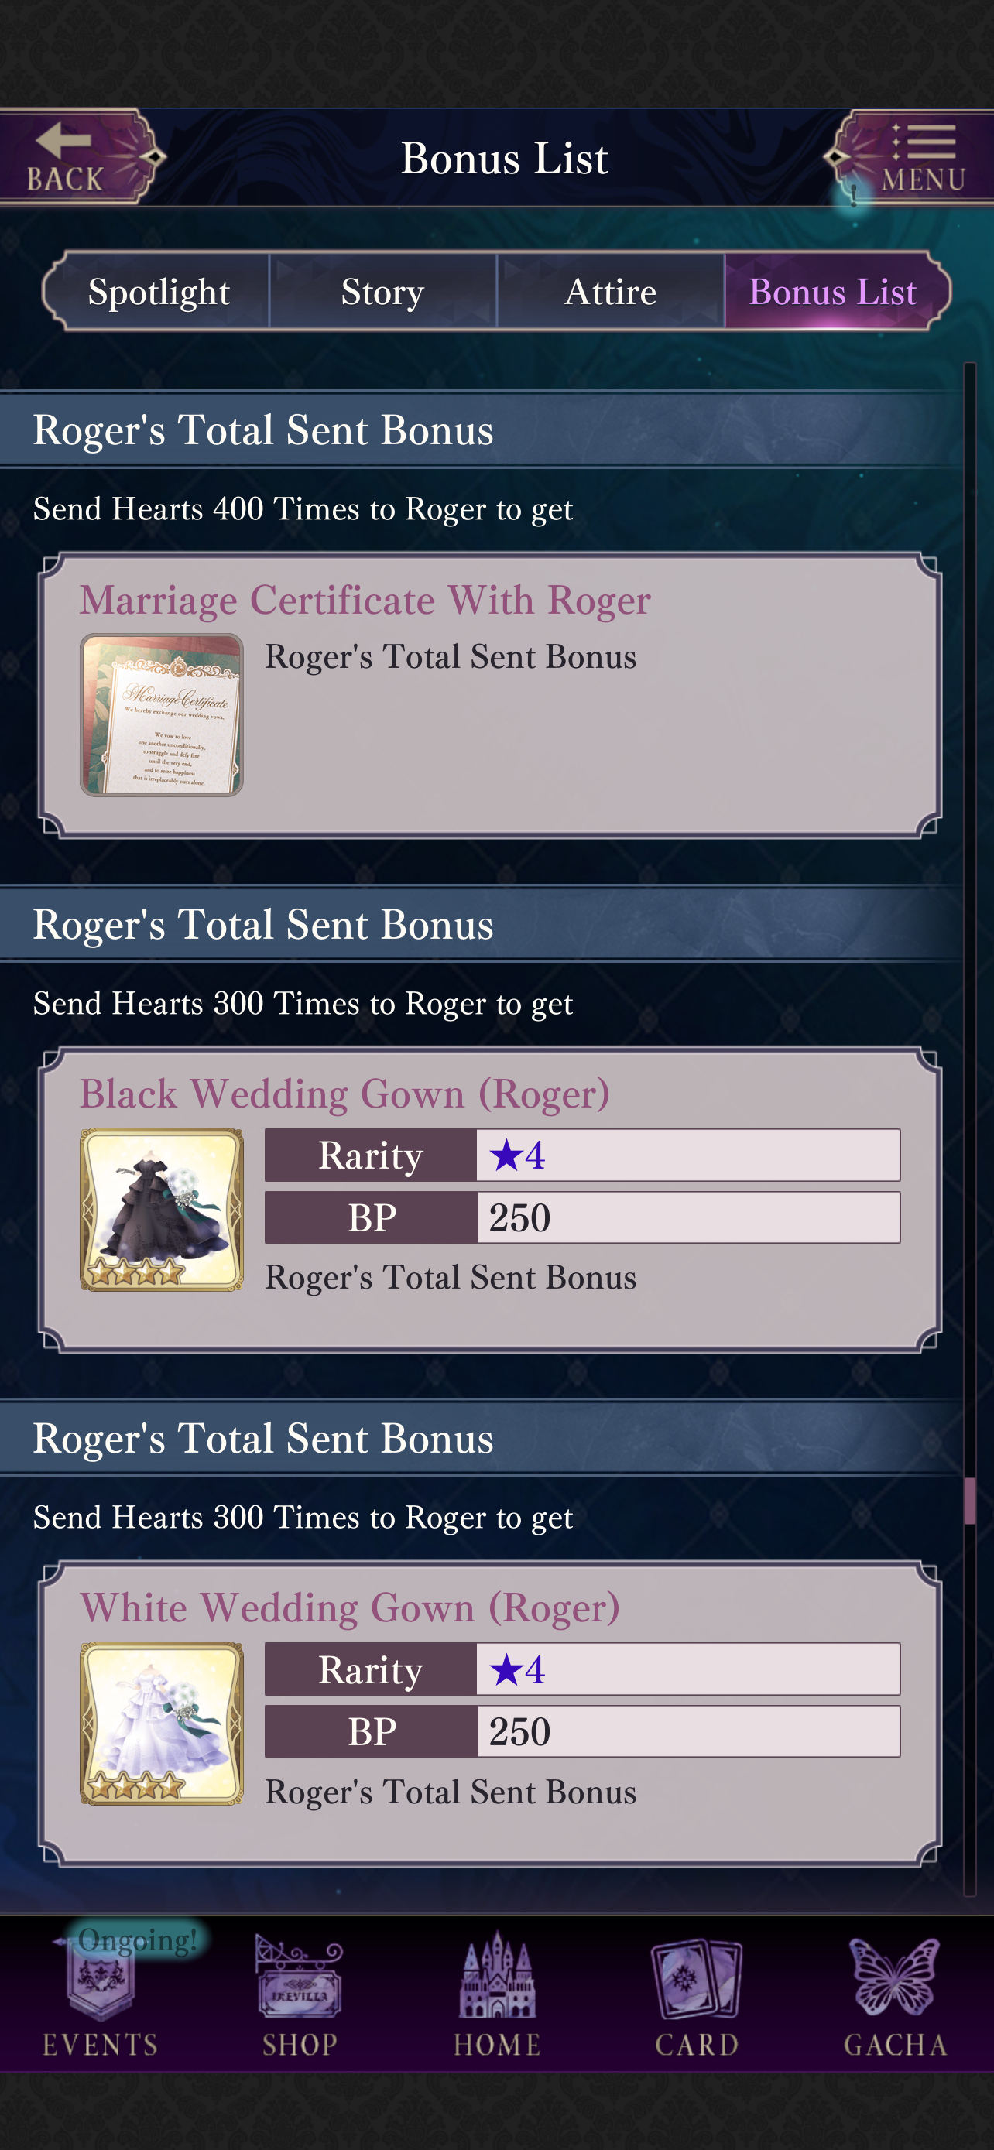Select the Black Wedding Gown (Roger) title
Screen dimensions: 994x2150
tap(344, 1094)
